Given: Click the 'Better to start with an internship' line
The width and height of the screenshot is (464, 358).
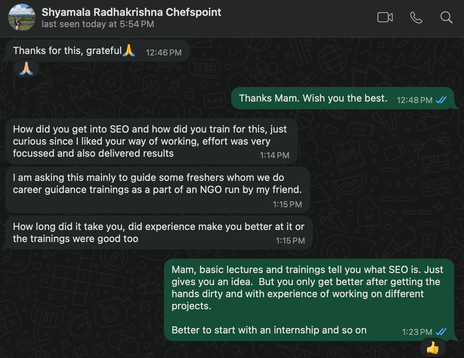Looking at the screenshot, I should [269, 330].
